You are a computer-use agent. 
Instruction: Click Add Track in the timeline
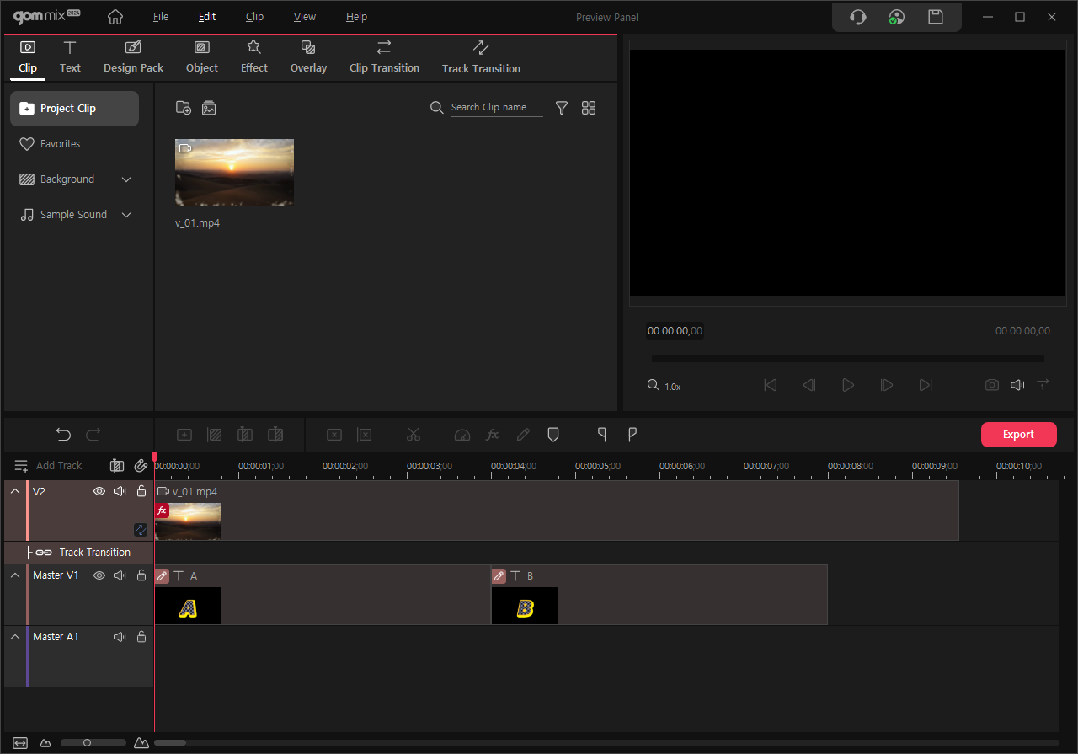tap(49, 466)
